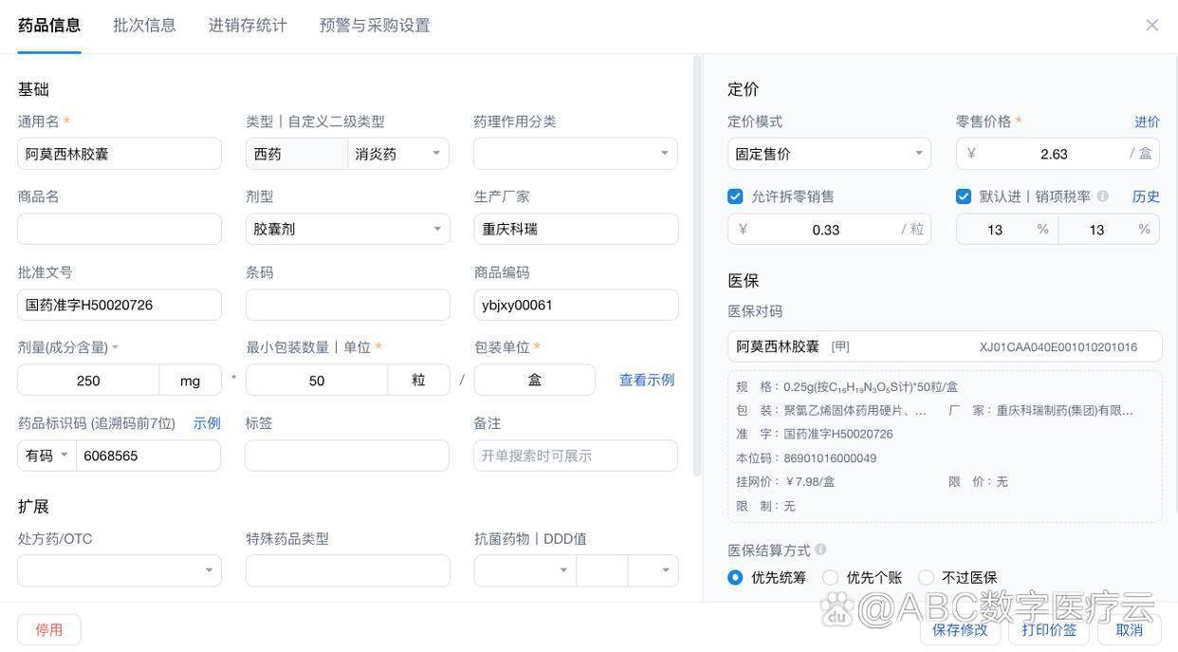
Task: Click 查看示例 link
Action: [x=647, y=380]
